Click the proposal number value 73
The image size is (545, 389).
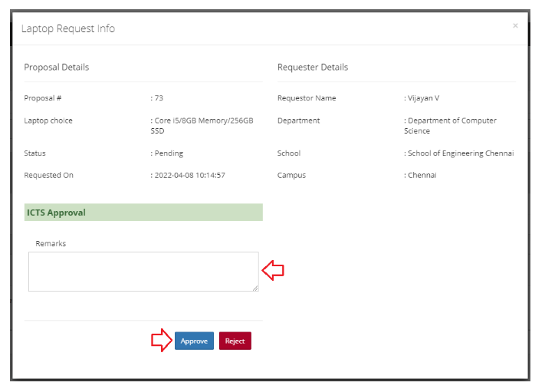tap(158, 98)
